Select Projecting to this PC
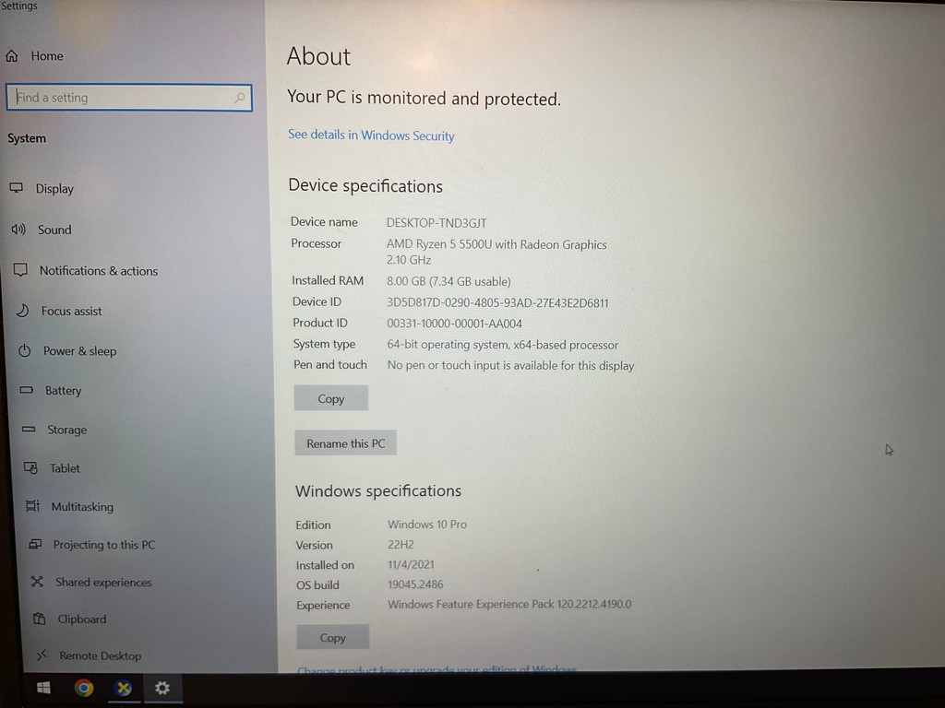This screenshot has height=708, width=945. [103, 545]
